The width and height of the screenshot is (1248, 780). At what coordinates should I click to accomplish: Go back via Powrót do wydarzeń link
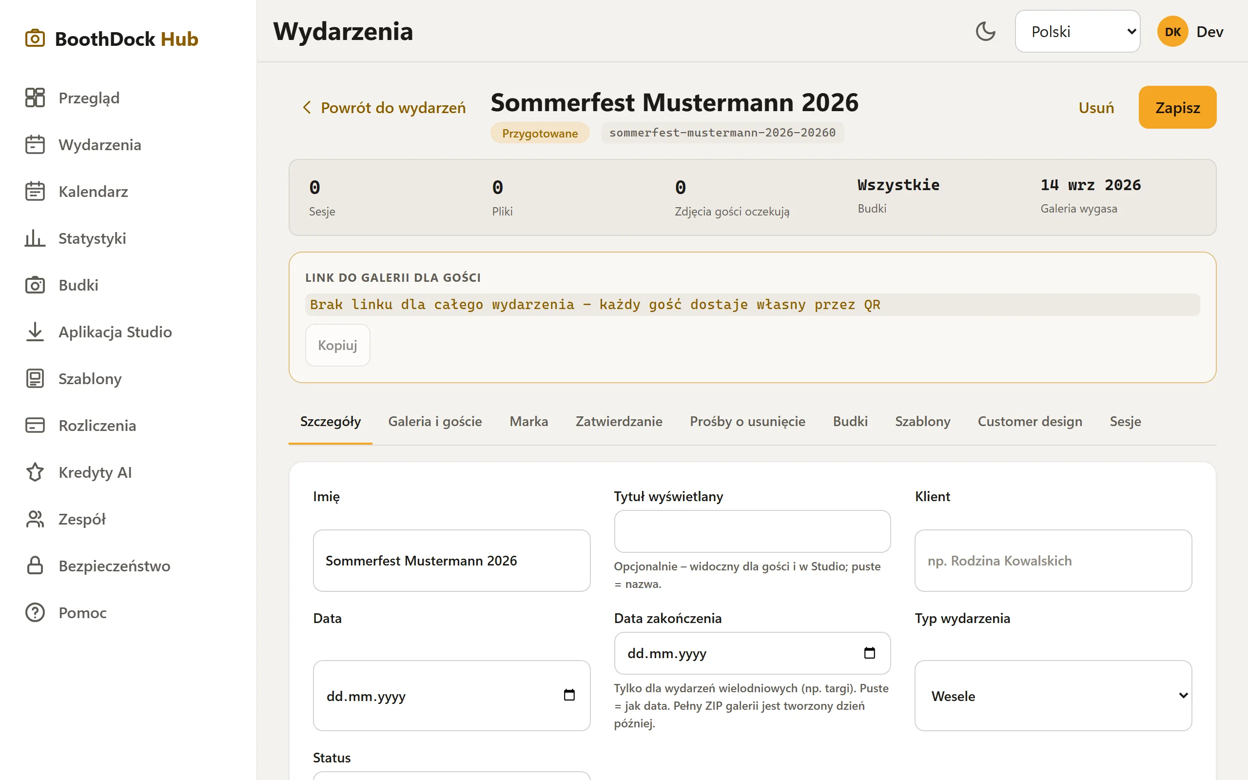(384, 107)
